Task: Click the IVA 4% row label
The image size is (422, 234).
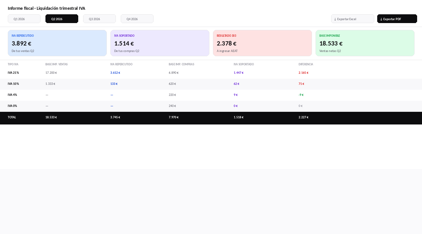Action: (12, 95)
